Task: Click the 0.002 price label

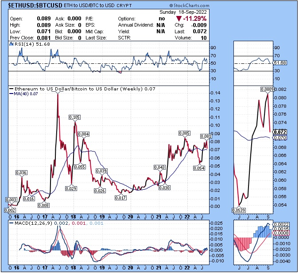Action: pyautogui.click(x=10, y=210)
